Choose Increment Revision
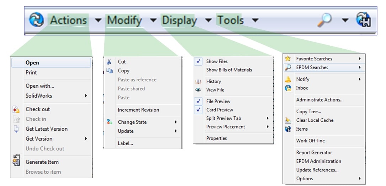 click(138, 110)
